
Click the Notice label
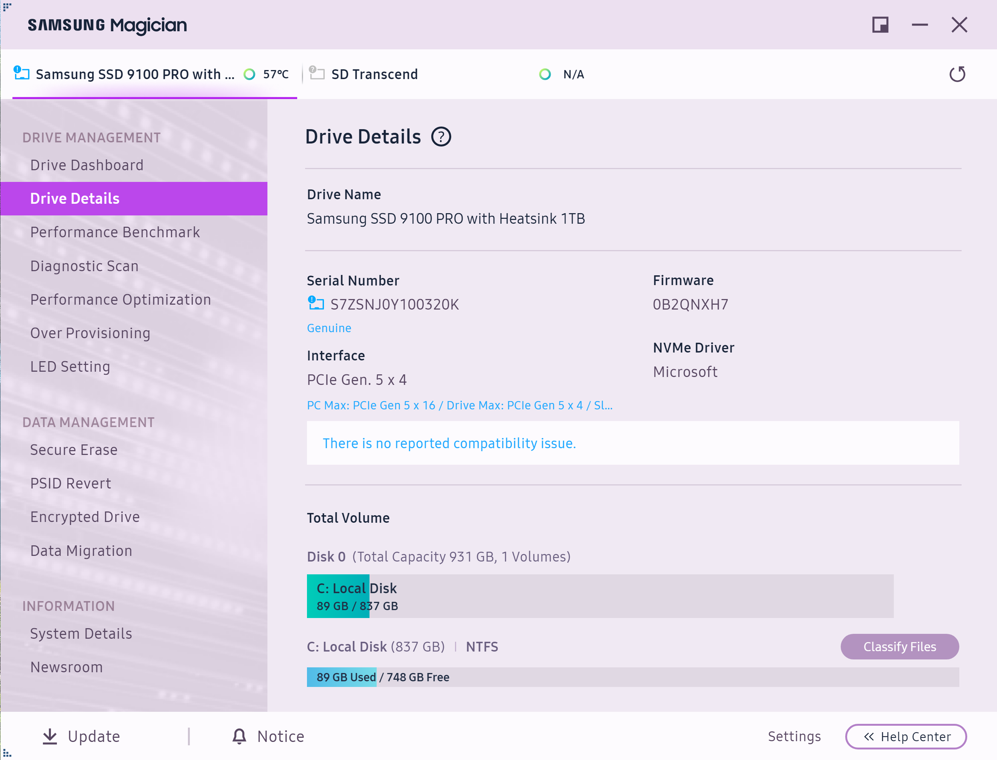pos(281,737)
